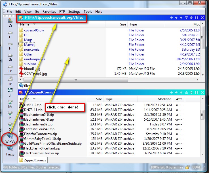209x173 pixels.
Task: Go back in the FTP pane
Action: [171, 18]
